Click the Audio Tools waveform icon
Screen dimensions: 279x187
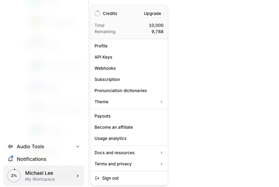click(x=10, y=147)
